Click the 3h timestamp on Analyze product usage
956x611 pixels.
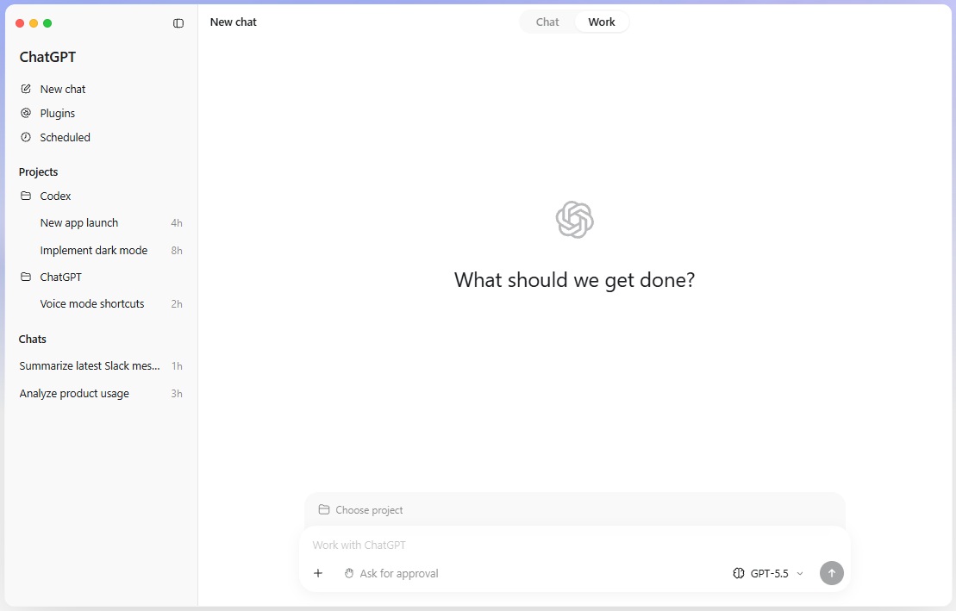[176, 394]
